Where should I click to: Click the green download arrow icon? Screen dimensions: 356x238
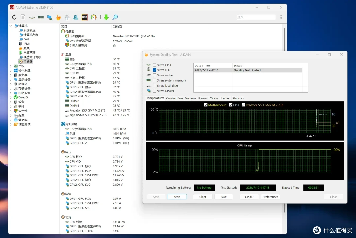(106, 17)
